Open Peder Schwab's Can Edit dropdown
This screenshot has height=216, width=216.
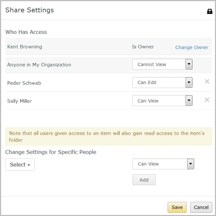(x=162, y=83)
